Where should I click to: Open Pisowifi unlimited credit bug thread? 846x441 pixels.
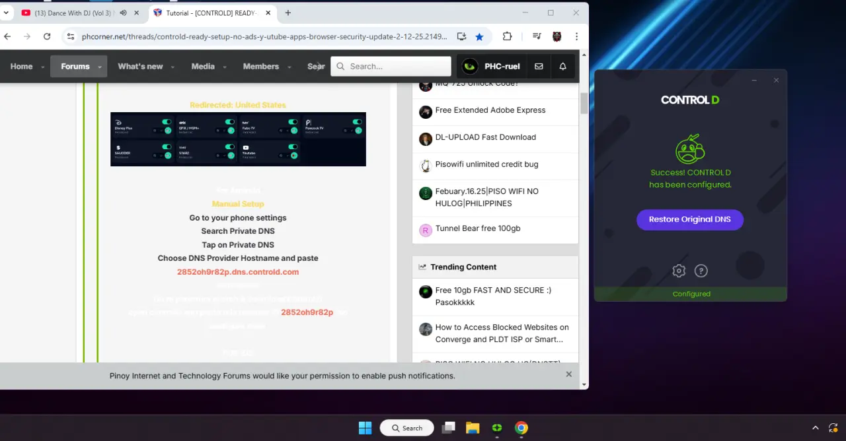click(486, 164)
